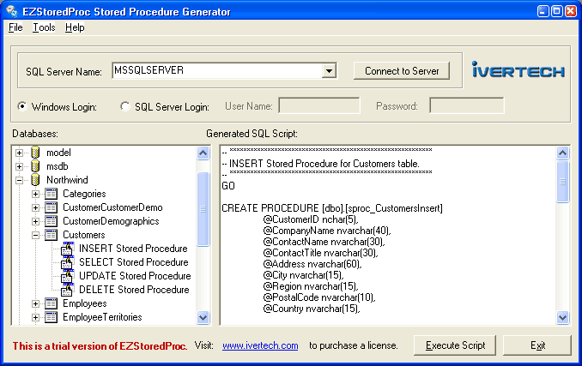Select the DELETE Stored Procedure tree item
582x366 pixels.
[134, 290]
